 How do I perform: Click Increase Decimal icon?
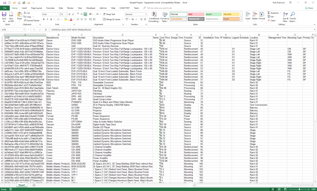point(141,19)
